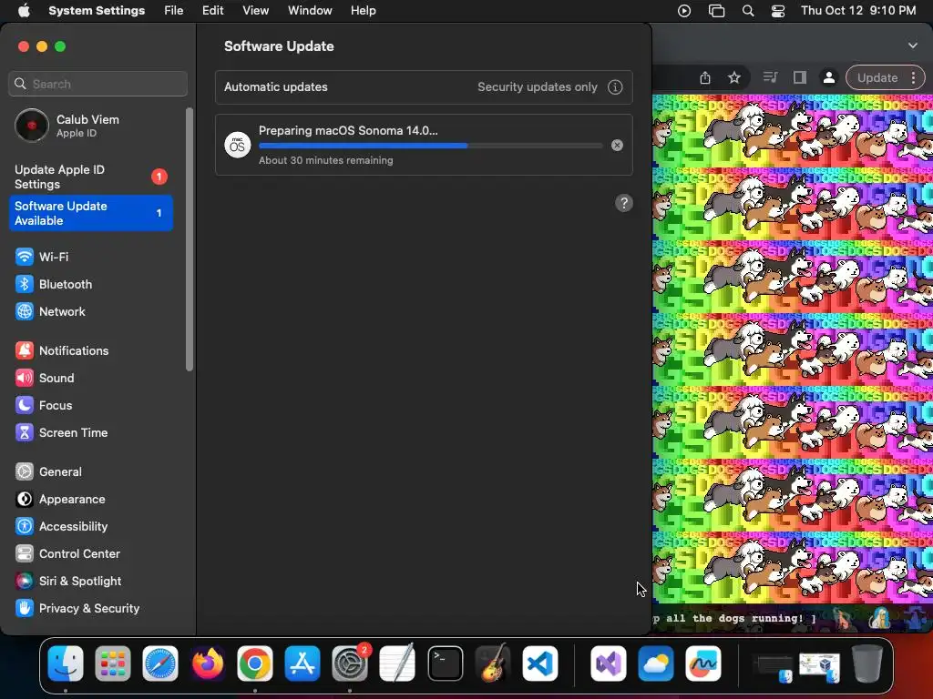Open Launchpad from the Dock
This screenshot has width=933, height=699.
[x=113, y=664]
